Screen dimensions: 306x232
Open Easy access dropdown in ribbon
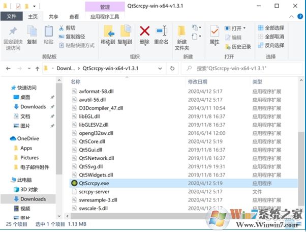coord(196,36)
